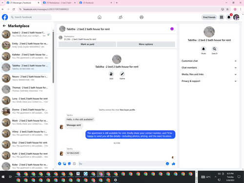This screenshot has height=183, width=244.
Task: Open Emily's chat in the list
Action: coord(26,45)
